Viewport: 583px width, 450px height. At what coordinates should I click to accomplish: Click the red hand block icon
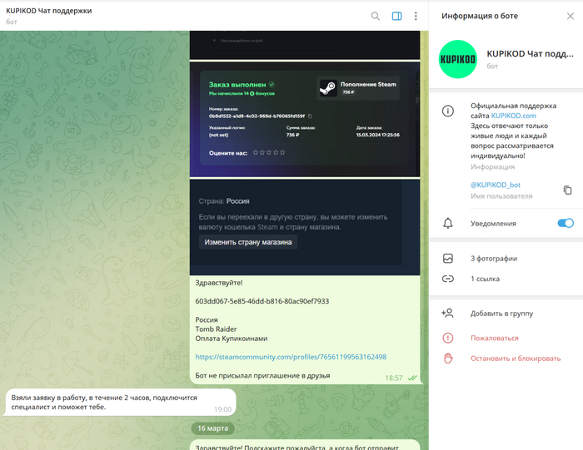click(448, 358)
